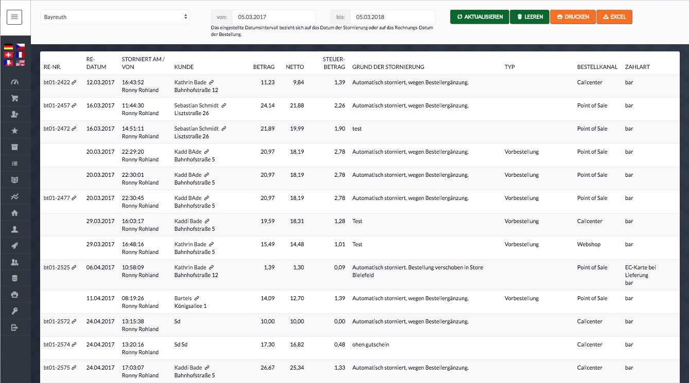Open the user-group sidebar icon

click(x=14, y=262)
